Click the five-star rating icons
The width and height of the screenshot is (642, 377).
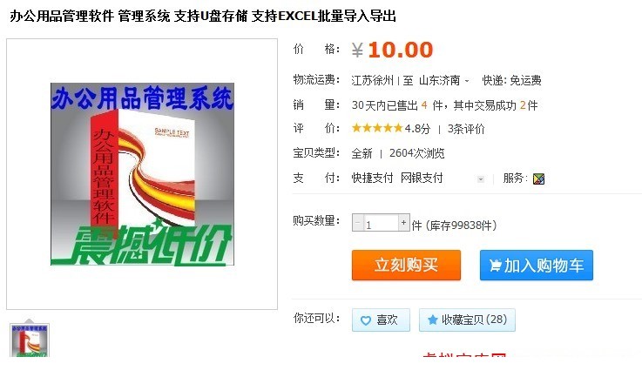(x=377, y=129)
